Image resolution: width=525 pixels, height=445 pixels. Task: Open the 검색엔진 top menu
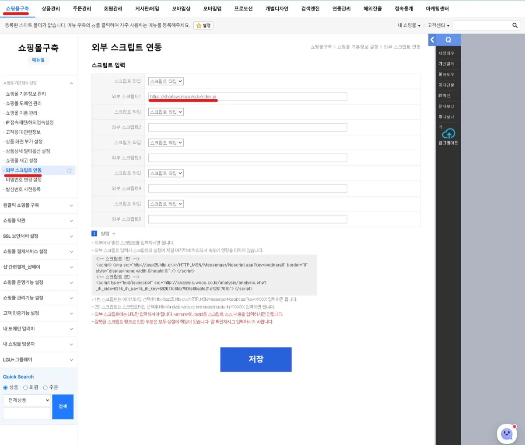pyautogui.click(x=310, y=9)
